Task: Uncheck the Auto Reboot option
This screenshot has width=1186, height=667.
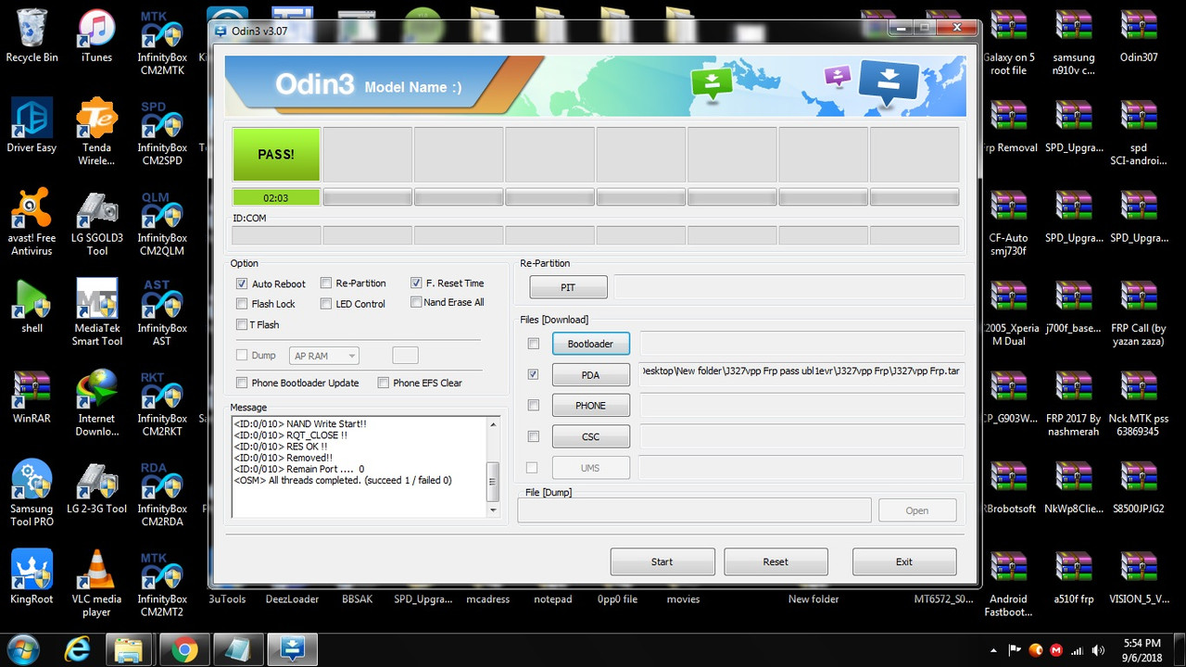Action: (x=242, y=284)
